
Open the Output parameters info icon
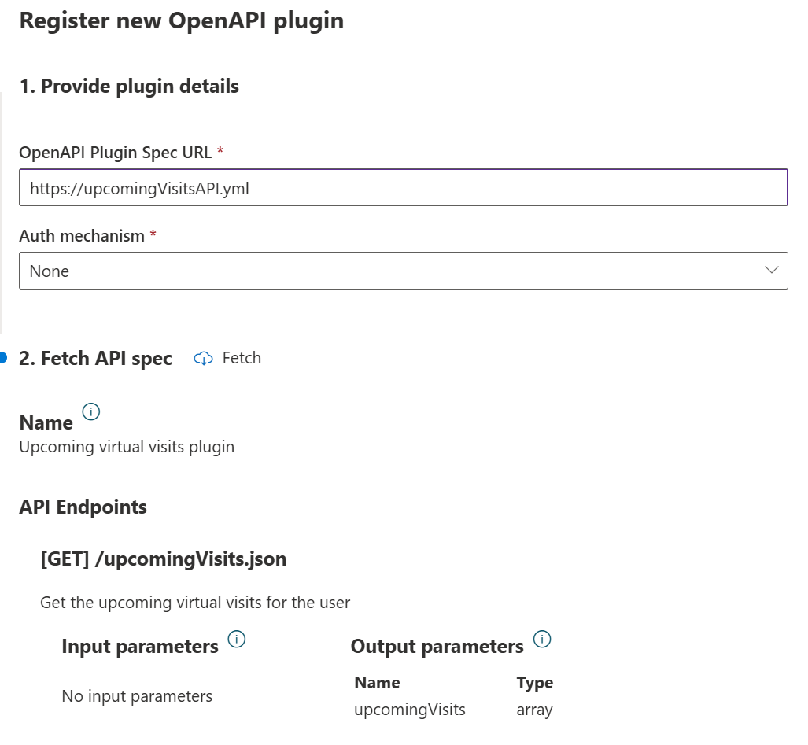(541, 639)
